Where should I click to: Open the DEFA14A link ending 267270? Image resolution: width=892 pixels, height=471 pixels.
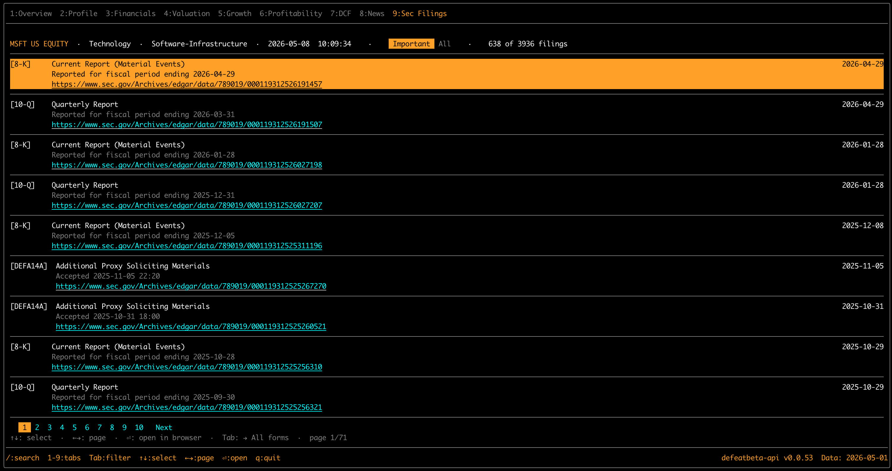(191, 286)
